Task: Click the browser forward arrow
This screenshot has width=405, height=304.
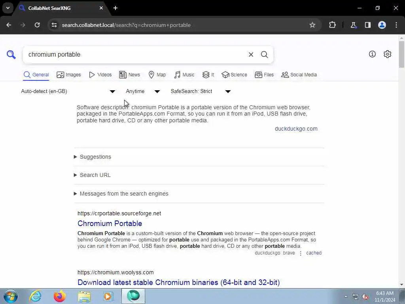Action: pos(23,25)
